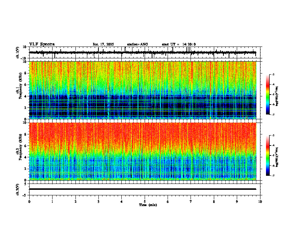This screenshot has height=226, width=293.
Task: Click the "-7" value on ch.1 color bar
Action: [273, 114]
